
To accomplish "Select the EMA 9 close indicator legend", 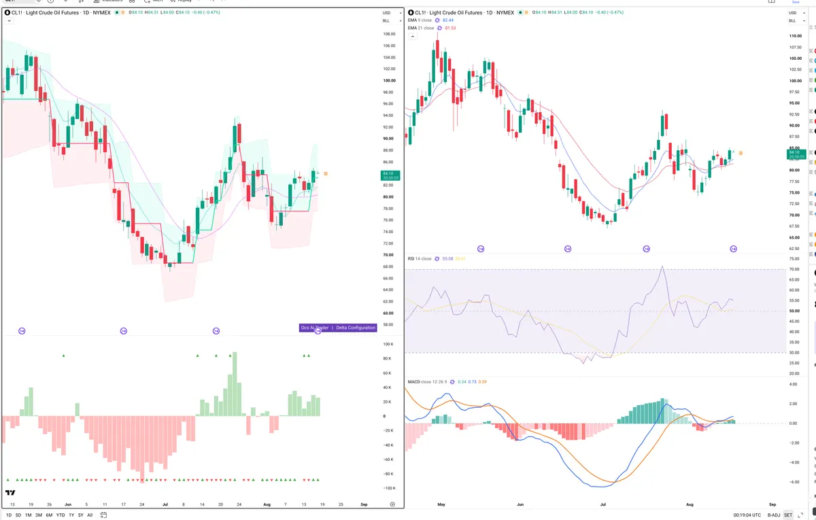I will click(420, 20).
